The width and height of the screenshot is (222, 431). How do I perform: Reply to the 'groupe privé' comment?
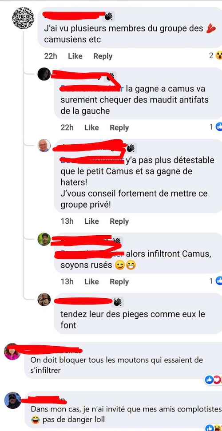coord(119,221)
